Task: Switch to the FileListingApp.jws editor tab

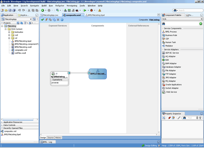Action: (x=49, y=15)
